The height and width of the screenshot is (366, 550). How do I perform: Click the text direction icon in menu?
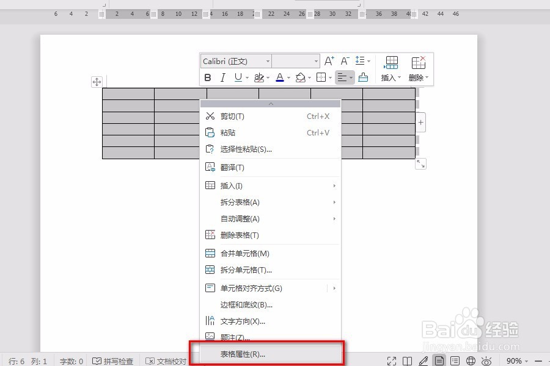tap(210, 321)
